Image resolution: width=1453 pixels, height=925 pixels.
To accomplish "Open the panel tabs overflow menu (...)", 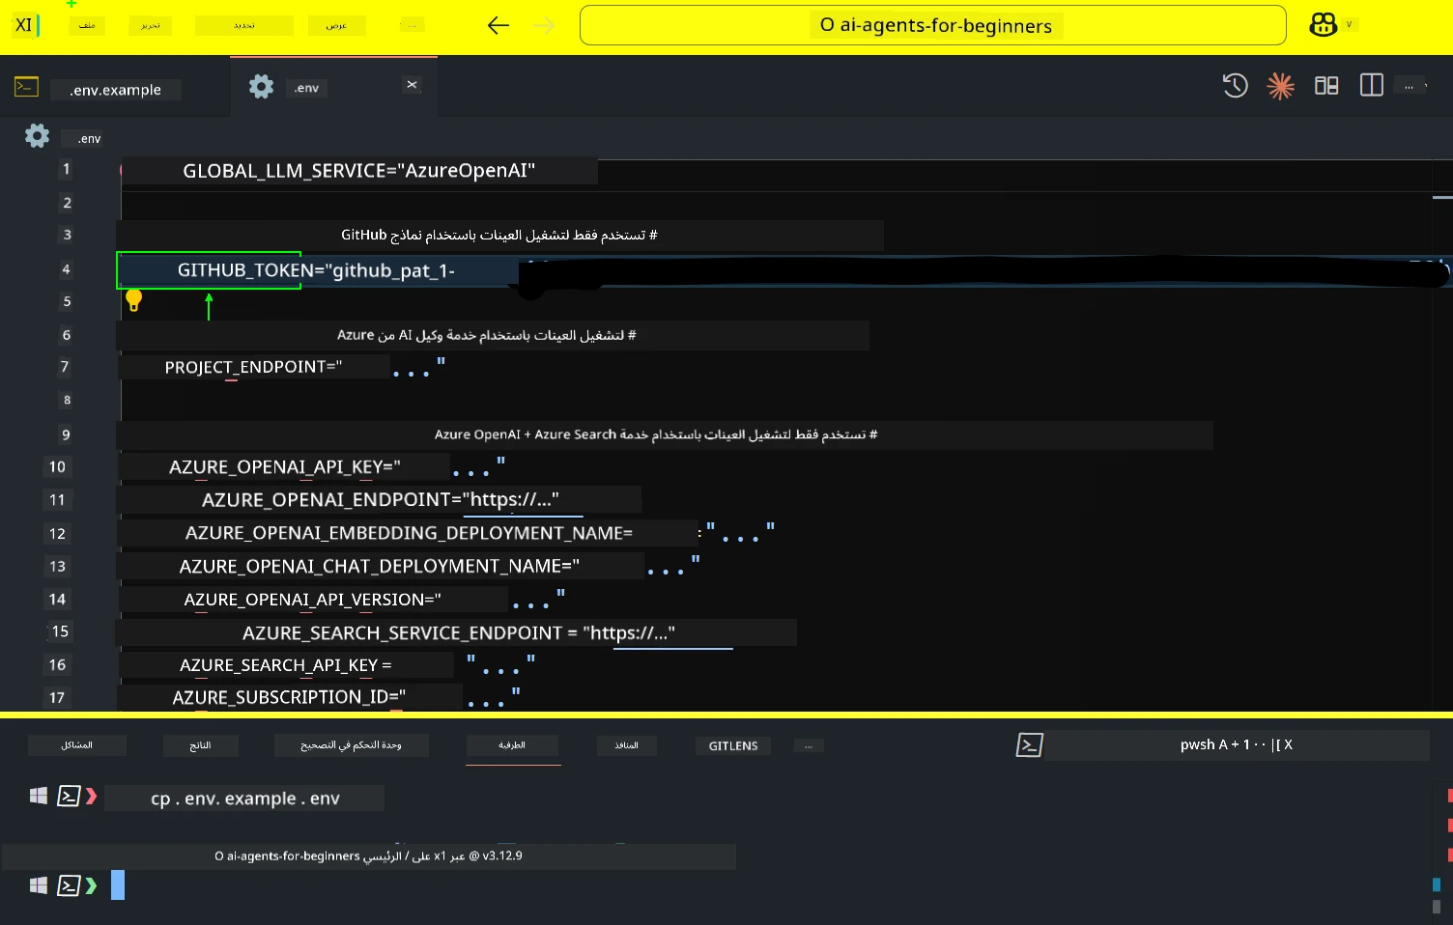I will [x=808, y=744].
